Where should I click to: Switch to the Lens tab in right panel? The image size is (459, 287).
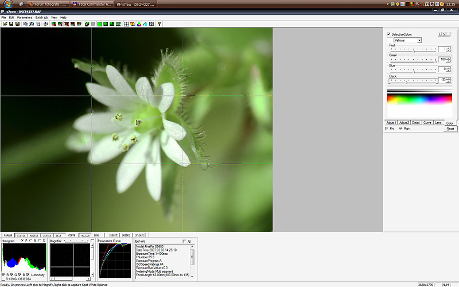[x=438, y=123]
